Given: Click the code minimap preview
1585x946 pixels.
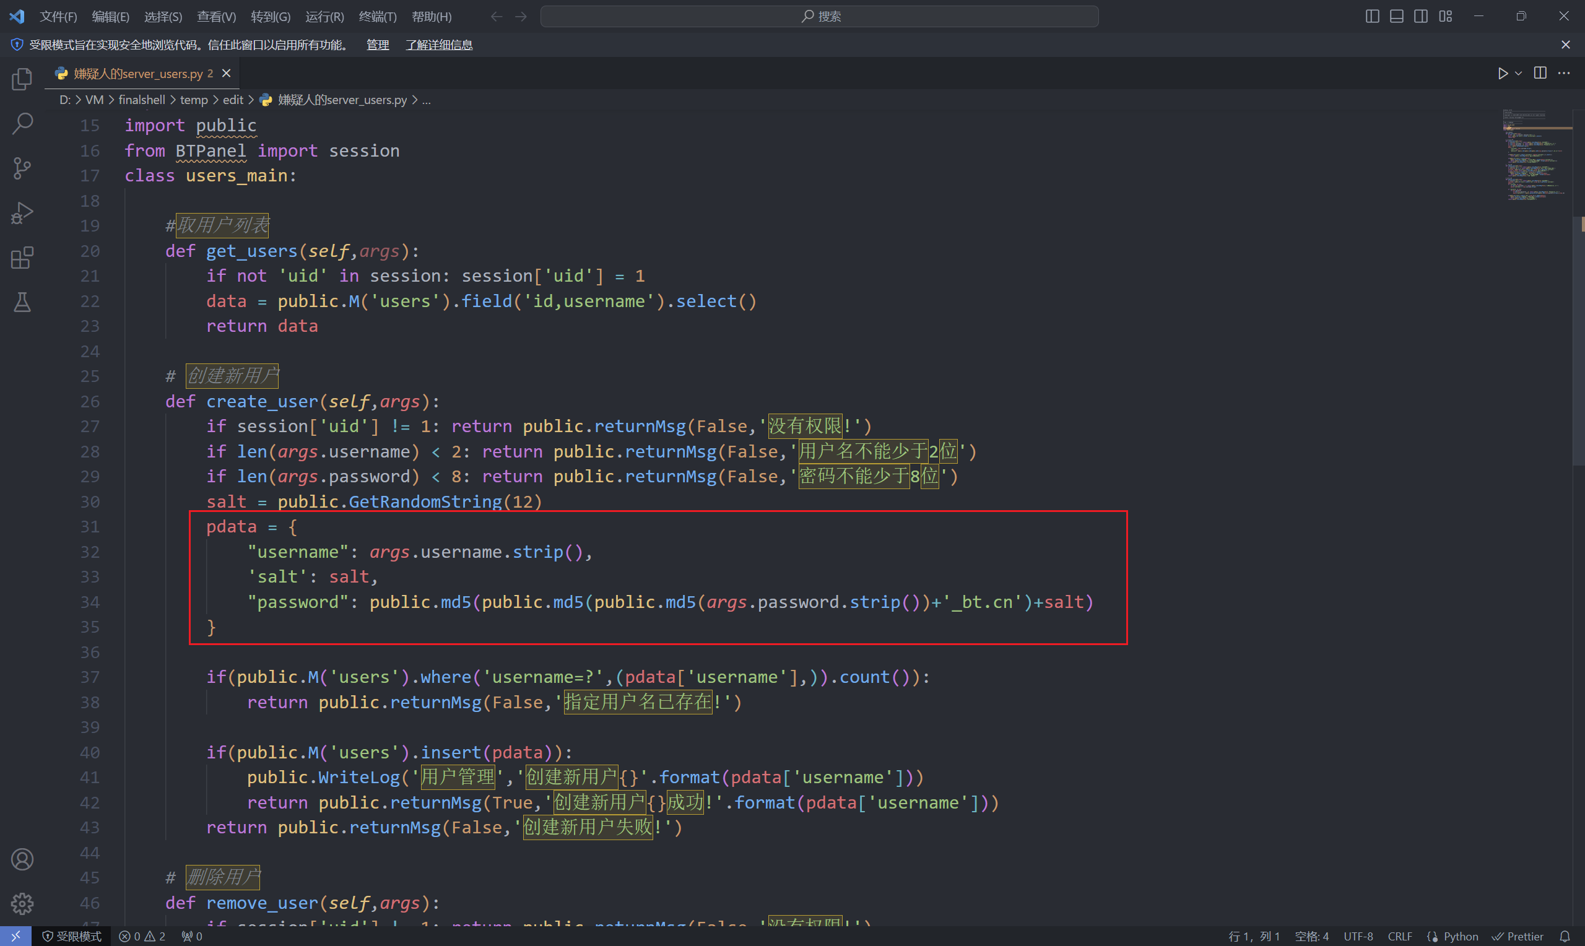Looking at the screenshot, I should point(1537,156).
